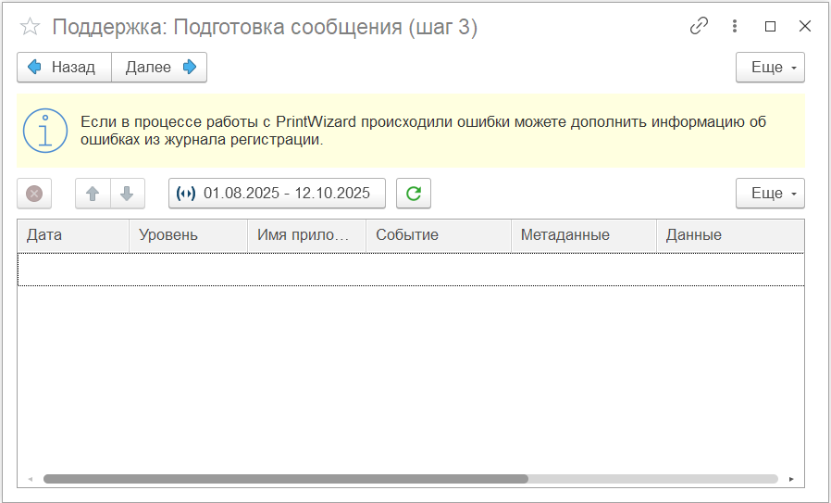This screenshot has height=503, width=831.
Task: Click the Данные column header
Action: point(729,235)
